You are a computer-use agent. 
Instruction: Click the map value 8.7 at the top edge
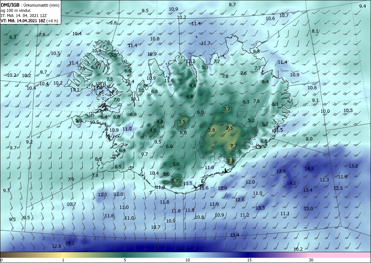pos(232,4)
